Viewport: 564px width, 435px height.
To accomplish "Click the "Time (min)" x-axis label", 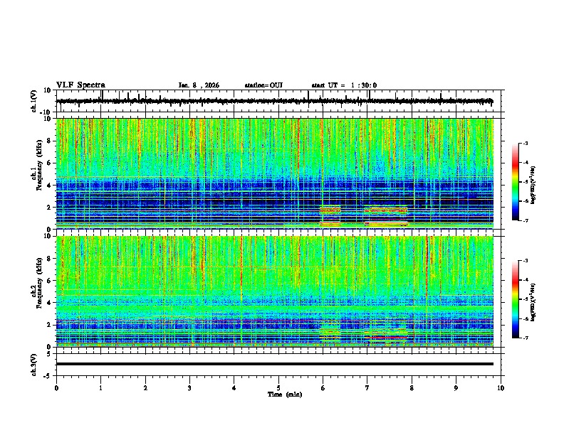I will click(285, 394).
